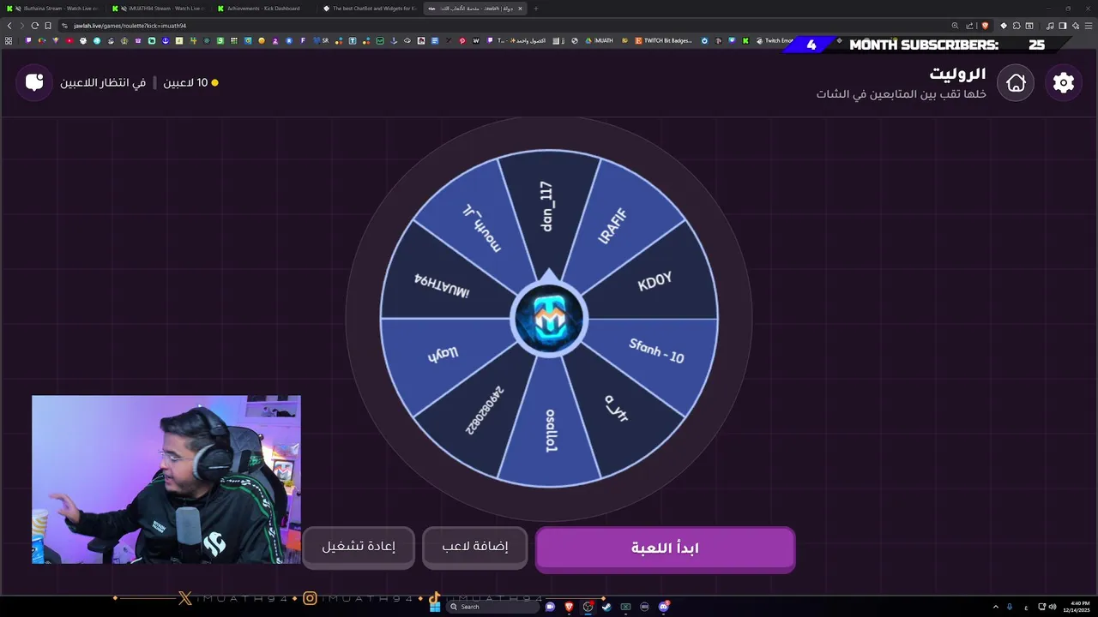Switch to the iMUATH94 Stream browser tab
The height and width of the screenshot is (617, 1098).
pyautogui.click(x=158, y=9)
